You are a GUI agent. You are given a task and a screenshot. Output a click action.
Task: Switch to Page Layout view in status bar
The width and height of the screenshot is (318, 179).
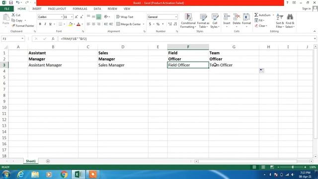point(263,167)
